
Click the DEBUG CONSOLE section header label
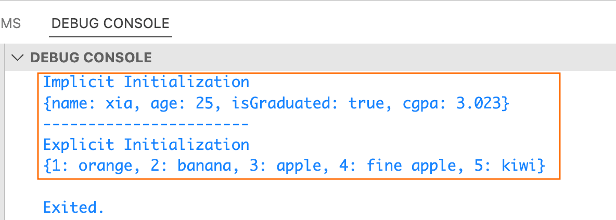click(91, 58)
